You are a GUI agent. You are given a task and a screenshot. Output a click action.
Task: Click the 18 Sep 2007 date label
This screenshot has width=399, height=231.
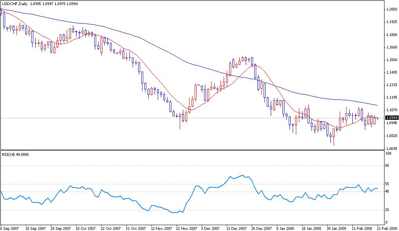[x=36, y=228]
